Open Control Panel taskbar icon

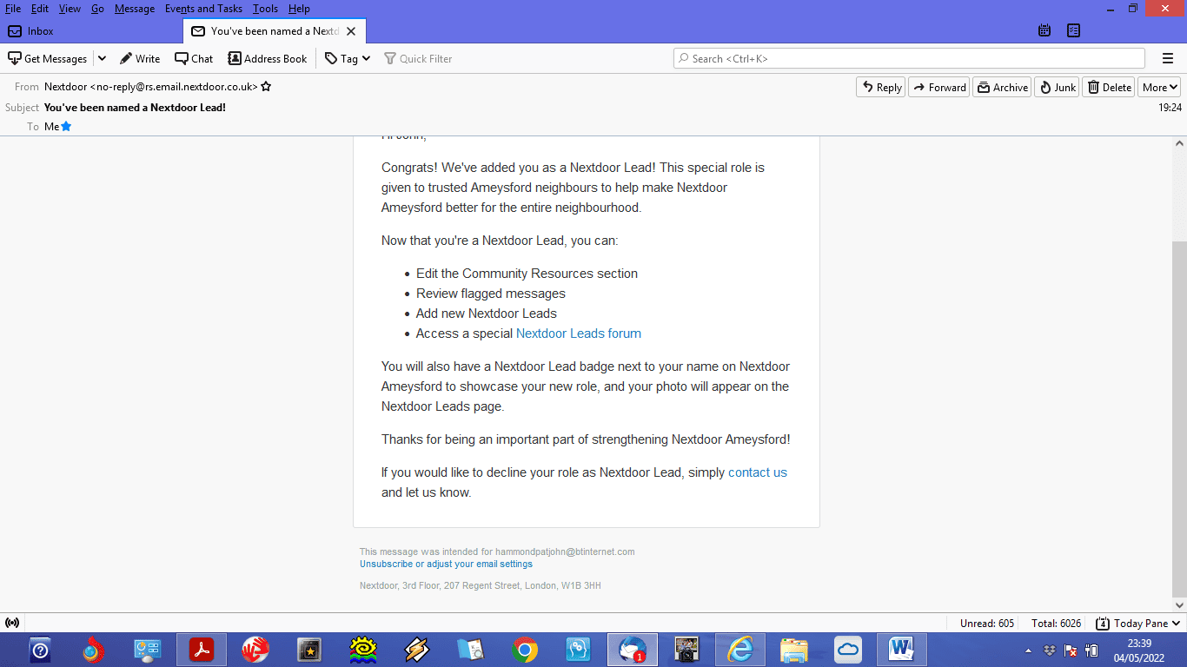(x=148, y=650)
